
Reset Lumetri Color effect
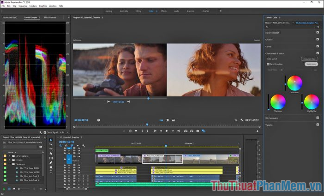click(x=318, y=27)
